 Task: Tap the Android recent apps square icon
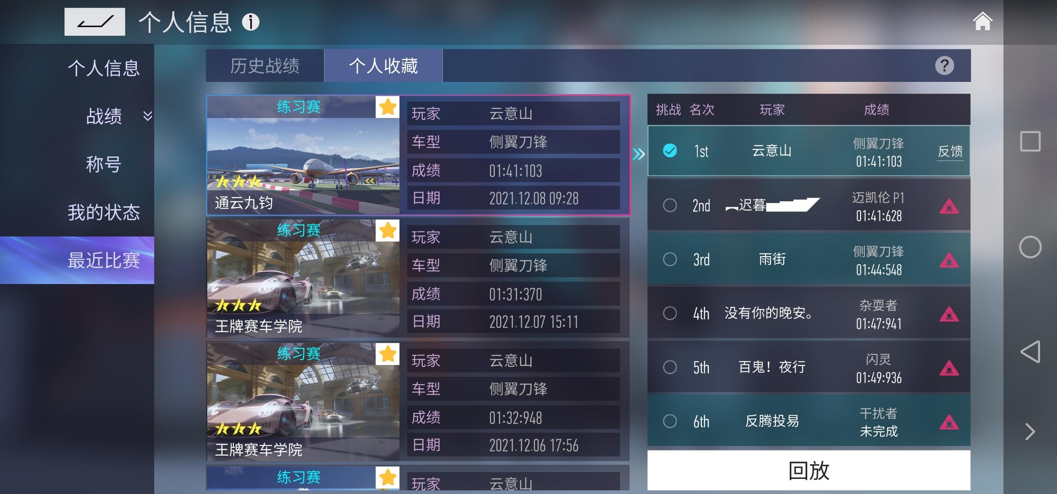(1030, 141)
